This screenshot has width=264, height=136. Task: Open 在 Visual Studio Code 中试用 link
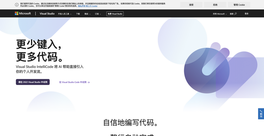click(x=75, y=82)
